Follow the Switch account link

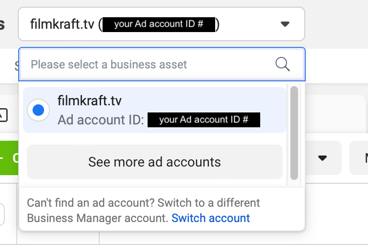(x=211, y=218)
